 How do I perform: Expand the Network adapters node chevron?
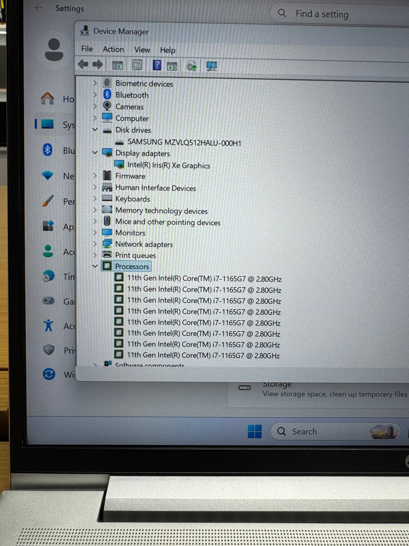pyautogui.click(x=95, y=244)
